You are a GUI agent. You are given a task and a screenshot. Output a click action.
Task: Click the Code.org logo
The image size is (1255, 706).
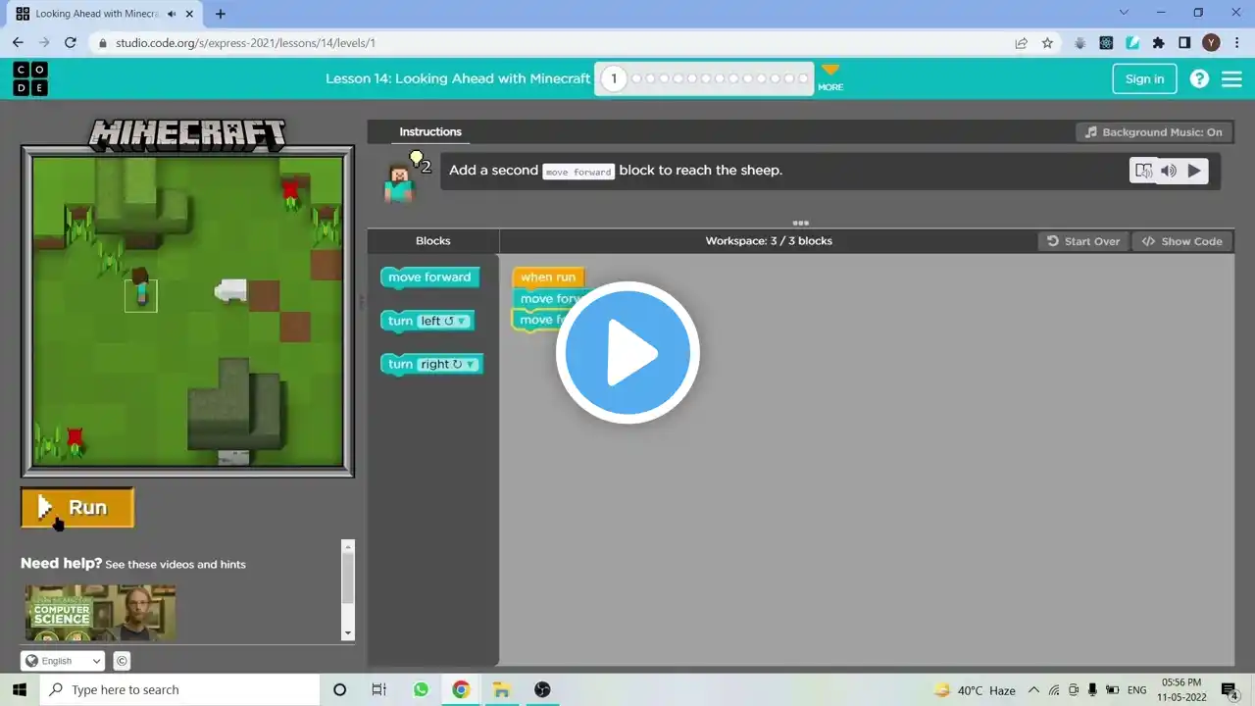[x=29, y=78]
